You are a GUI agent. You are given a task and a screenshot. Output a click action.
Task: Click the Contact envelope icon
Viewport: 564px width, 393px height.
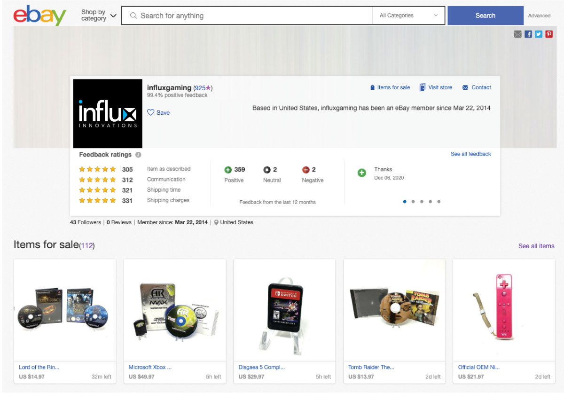pos(465,87)
